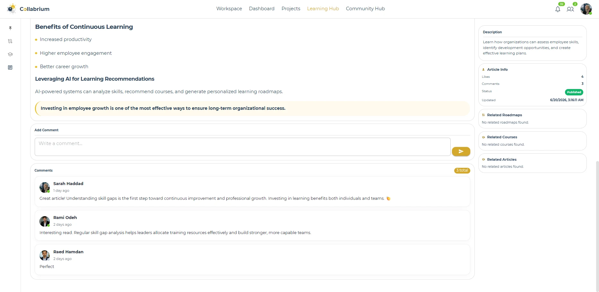Click 'No related roadmaps found.' text
The image size is (599, 292).
(x=505, y=122)
